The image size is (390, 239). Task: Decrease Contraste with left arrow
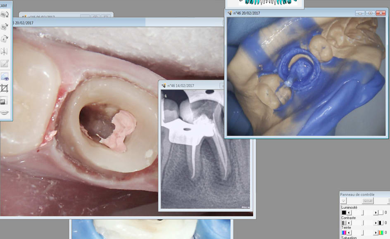pos(349,223)
